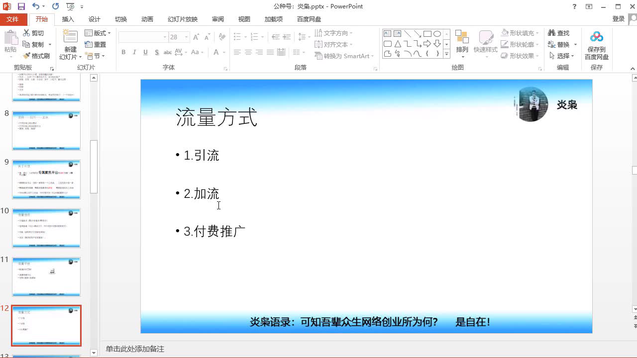Open the font color dropdown arrow

[224, 52]
